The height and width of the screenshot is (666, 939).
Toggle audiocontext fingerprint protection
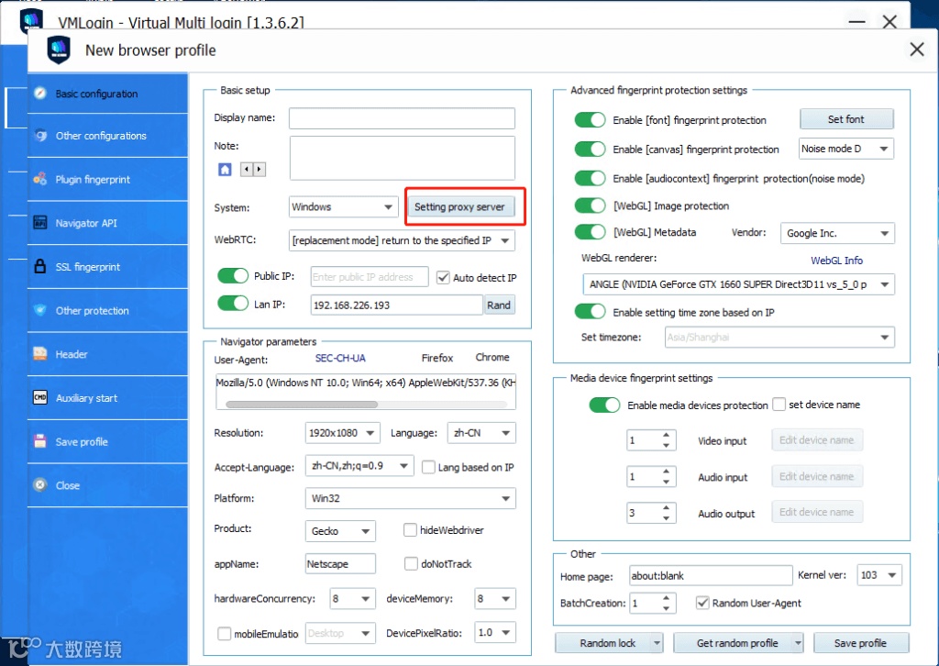[x=590, y=178]
